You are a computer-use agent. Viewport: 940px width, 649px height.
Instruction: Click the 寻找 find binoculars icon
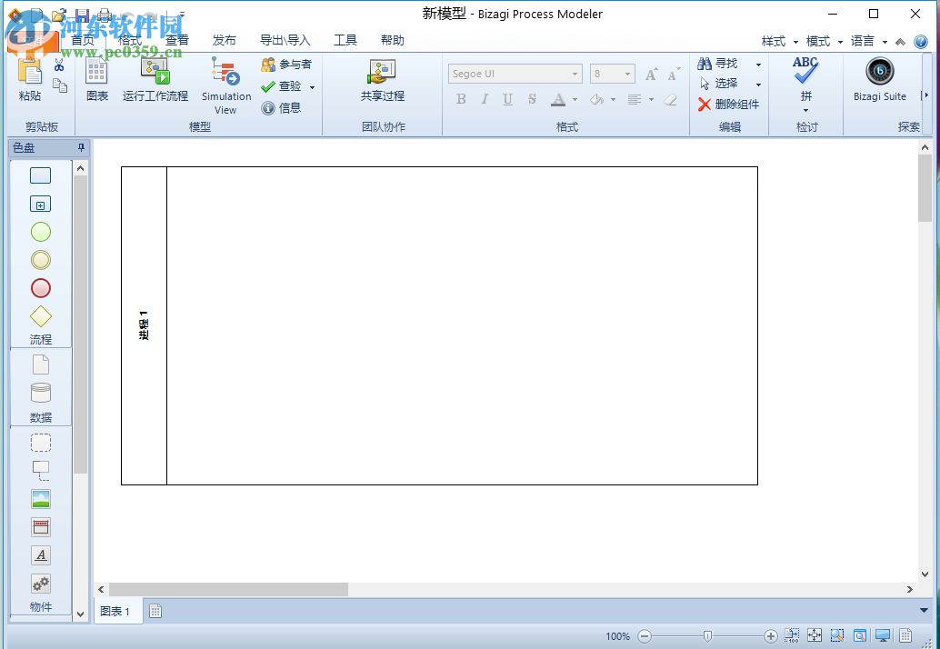705,63
